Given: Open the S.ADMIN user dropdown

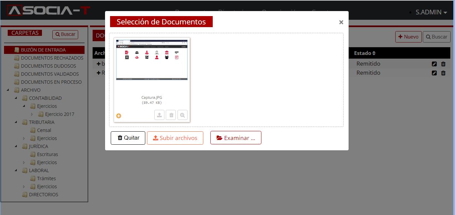Looking at the screenshot, I should [431, 12].
